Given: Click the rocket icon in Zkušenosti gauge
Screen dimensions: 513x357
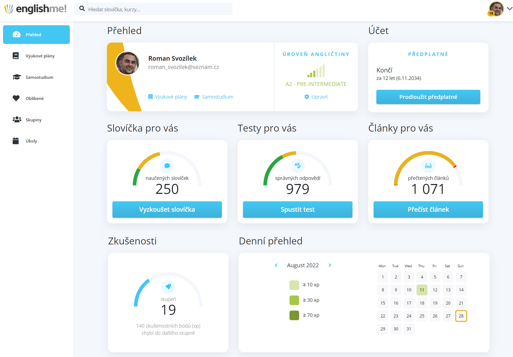Looking at the screenshot, I should point(168,286).
